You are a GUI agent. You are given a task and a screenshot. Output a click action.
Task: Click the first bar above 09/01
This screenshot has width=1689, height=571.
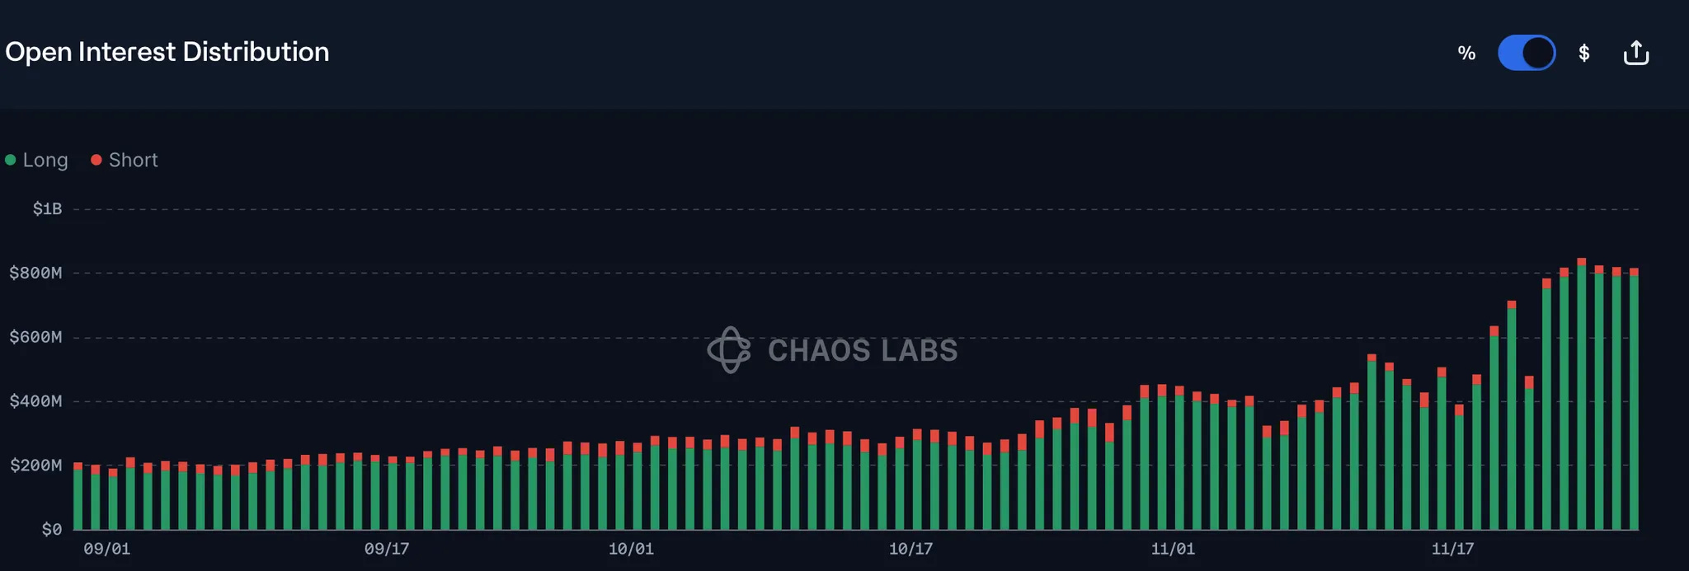click(78, 496)
